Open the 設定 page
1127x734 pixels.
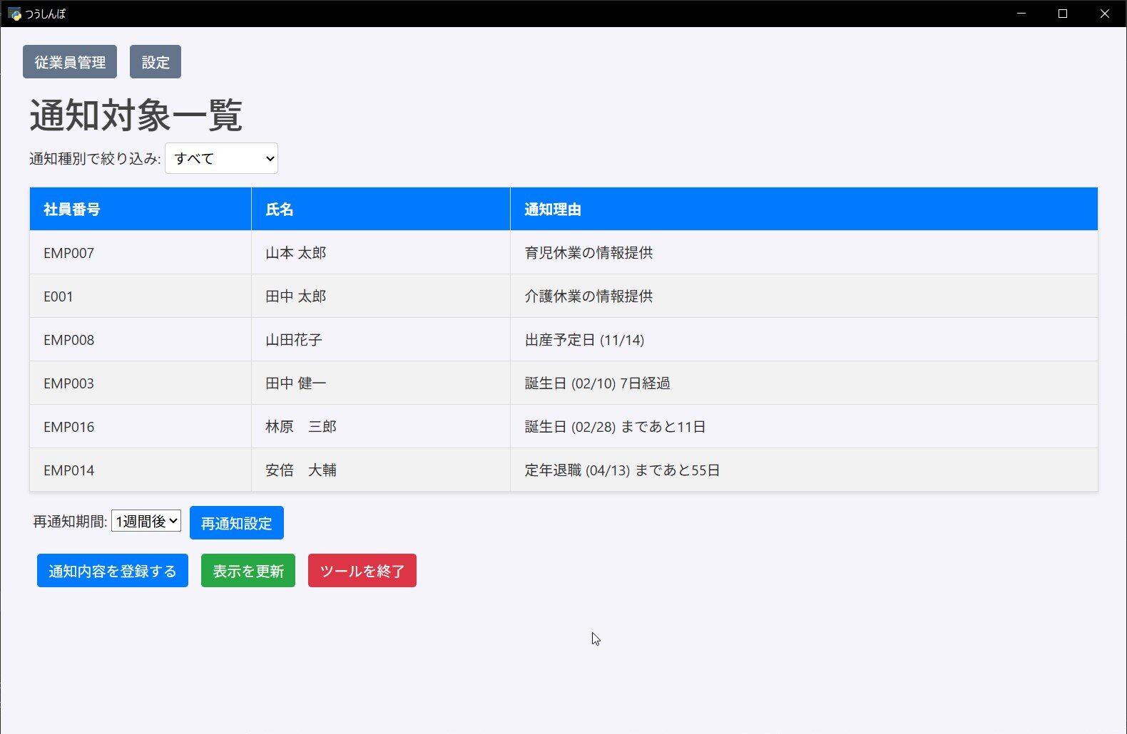(155, 62)
